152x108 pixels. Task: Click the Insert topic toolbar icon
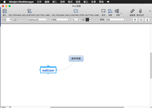pos(5,11)
